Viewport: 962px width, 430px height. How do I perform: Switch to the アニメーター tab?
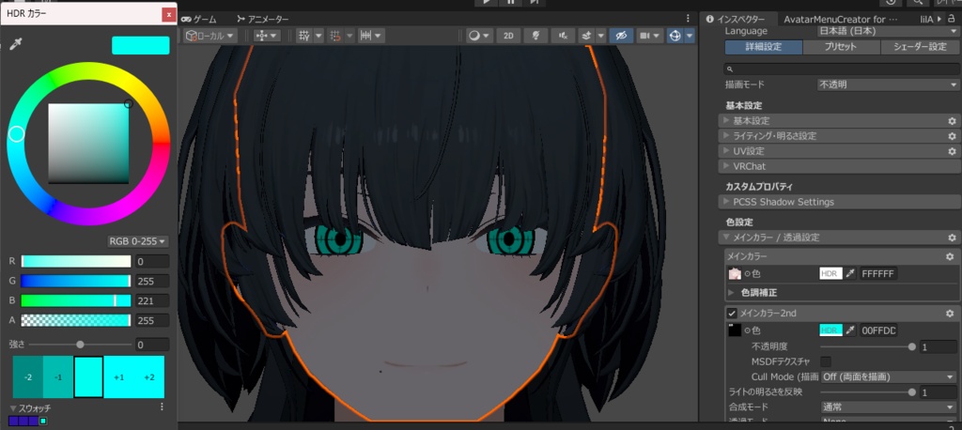[x=262, y=19]
